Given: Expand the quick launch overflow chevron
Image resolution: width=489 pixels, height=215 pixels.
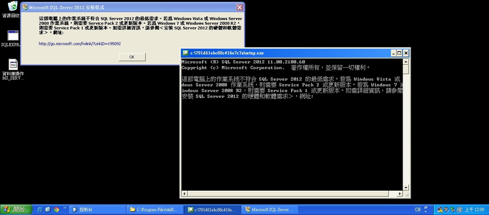Looking at the screenshot, I should (65, 208).
